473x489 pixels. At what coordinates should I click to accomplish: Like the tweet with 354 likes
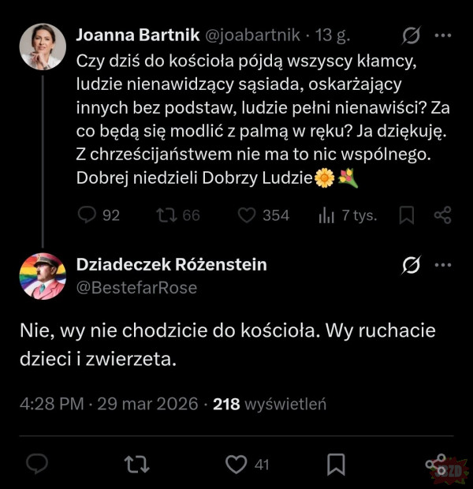(x=248, y=215)
